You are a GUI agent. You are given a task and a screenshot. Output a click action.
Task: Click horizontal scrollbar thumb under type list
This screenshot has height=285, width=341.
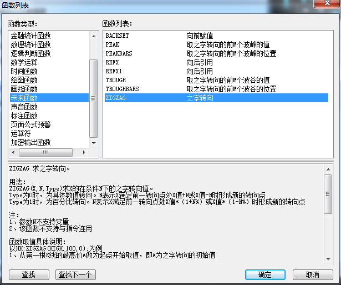(x=45, y=152)
